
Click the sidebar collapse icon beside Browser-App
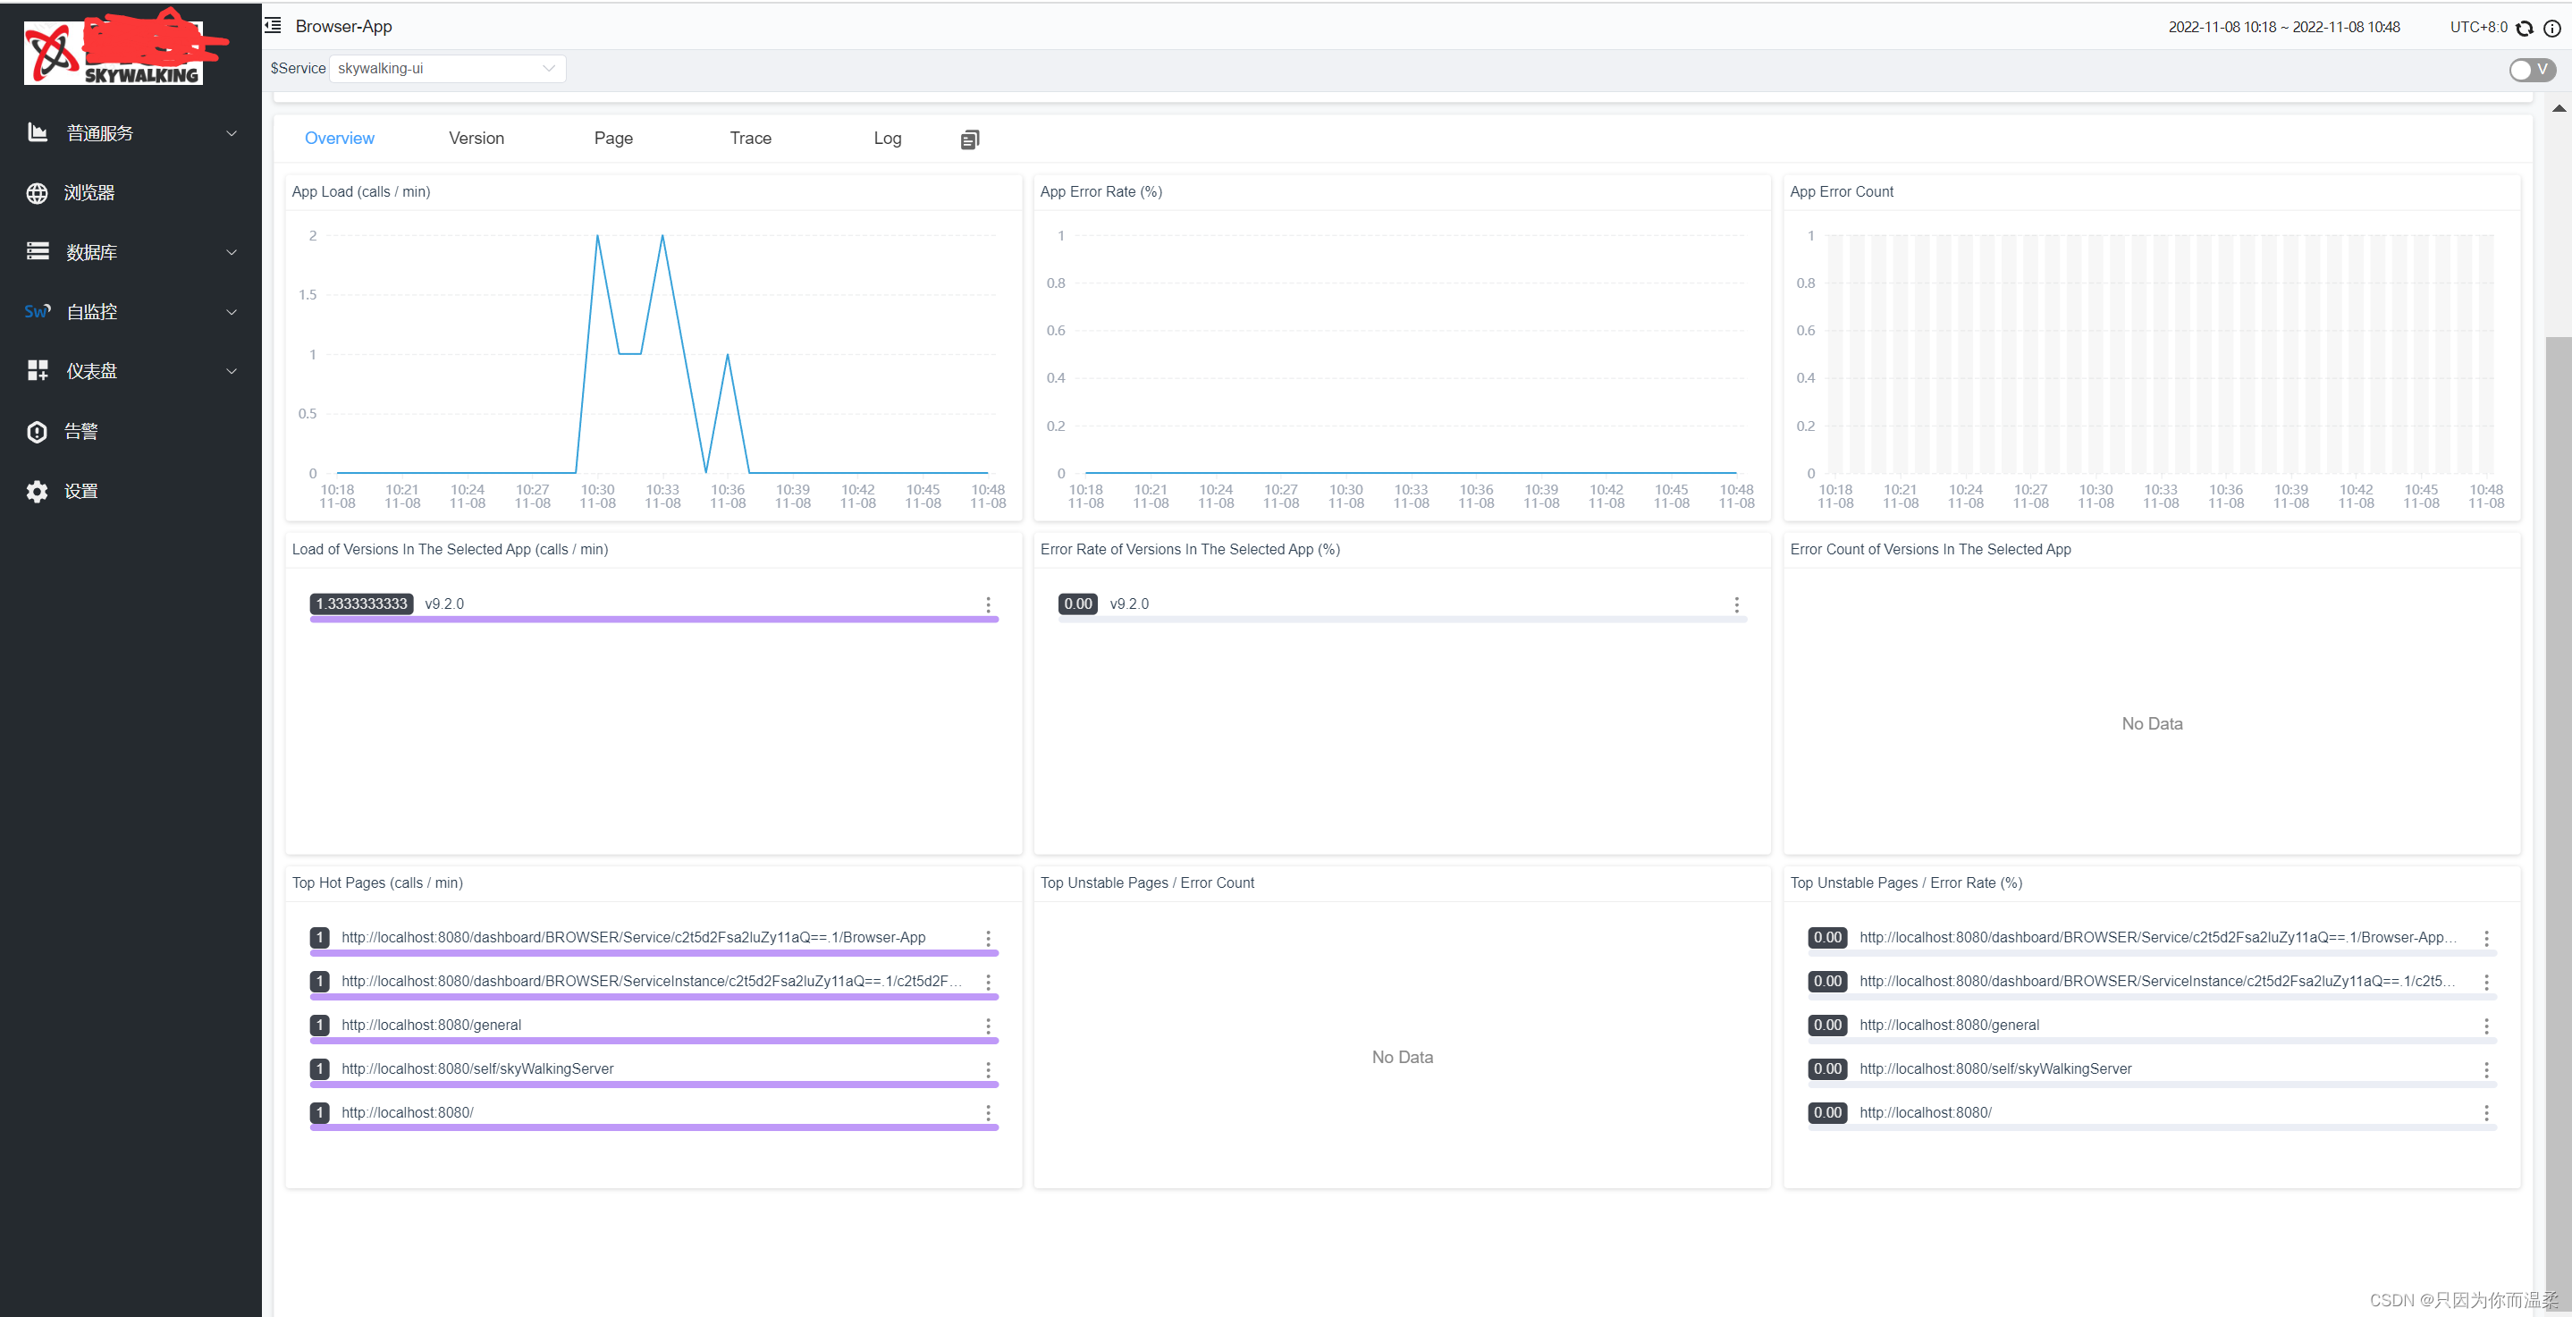(x=273, y=26)
